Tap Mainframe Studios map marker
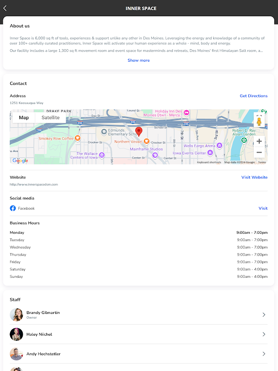The height and width of the screenshot is (371, 278). tap(155, 155)
